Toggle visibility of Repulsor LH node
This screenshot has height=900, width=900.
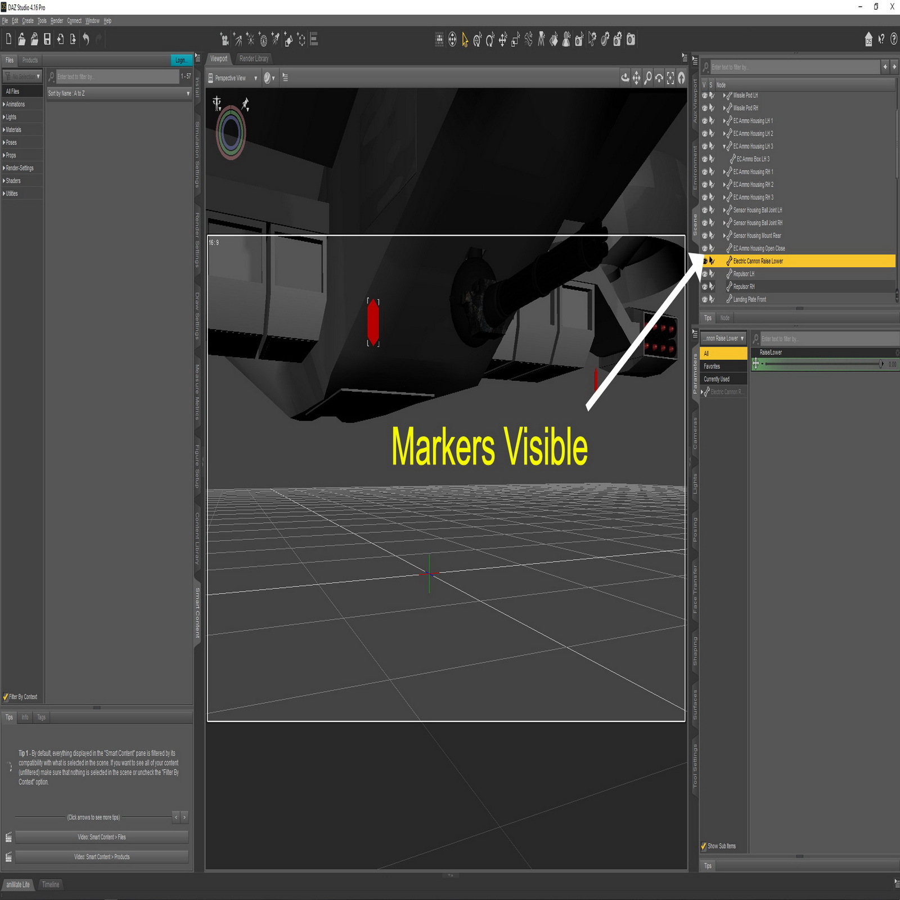click(704, 274)
